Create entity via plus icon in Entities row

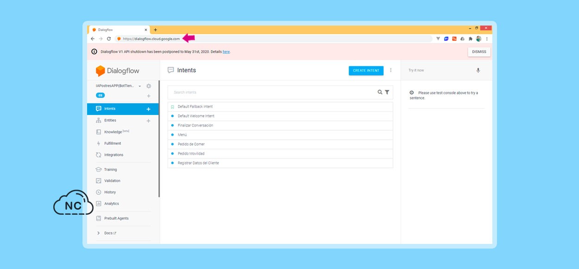tap(148, 121)
